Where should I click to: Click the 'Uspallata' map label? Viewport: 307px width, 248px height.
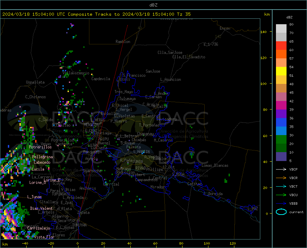pyautogui.click(x=35, y=82)
